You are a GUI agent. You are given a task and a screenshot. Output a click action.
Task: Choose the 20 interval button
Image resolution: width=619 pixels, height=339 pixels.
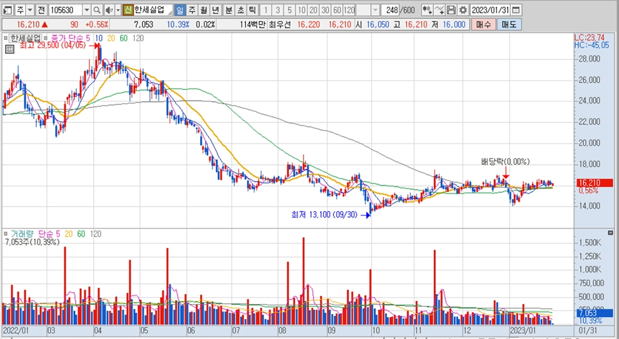[313, 10]
